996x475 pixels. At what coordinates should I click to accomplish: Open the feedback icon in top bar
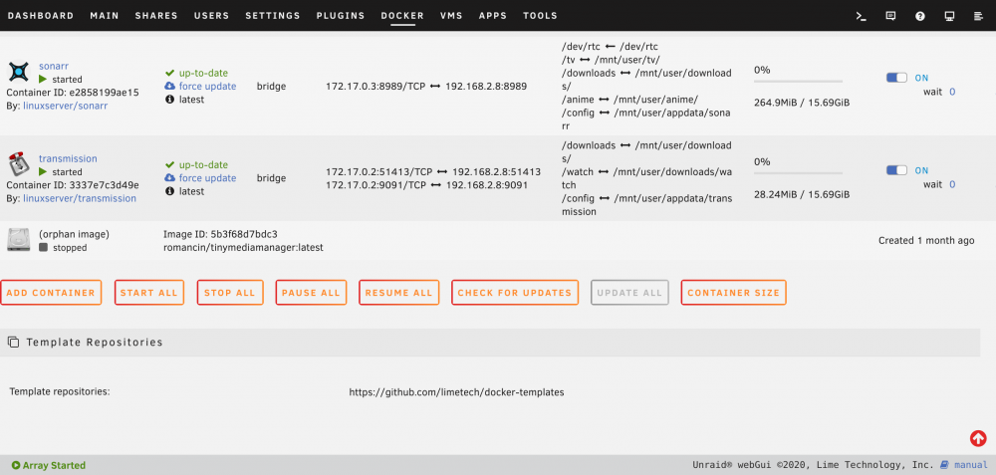[890, 16]
